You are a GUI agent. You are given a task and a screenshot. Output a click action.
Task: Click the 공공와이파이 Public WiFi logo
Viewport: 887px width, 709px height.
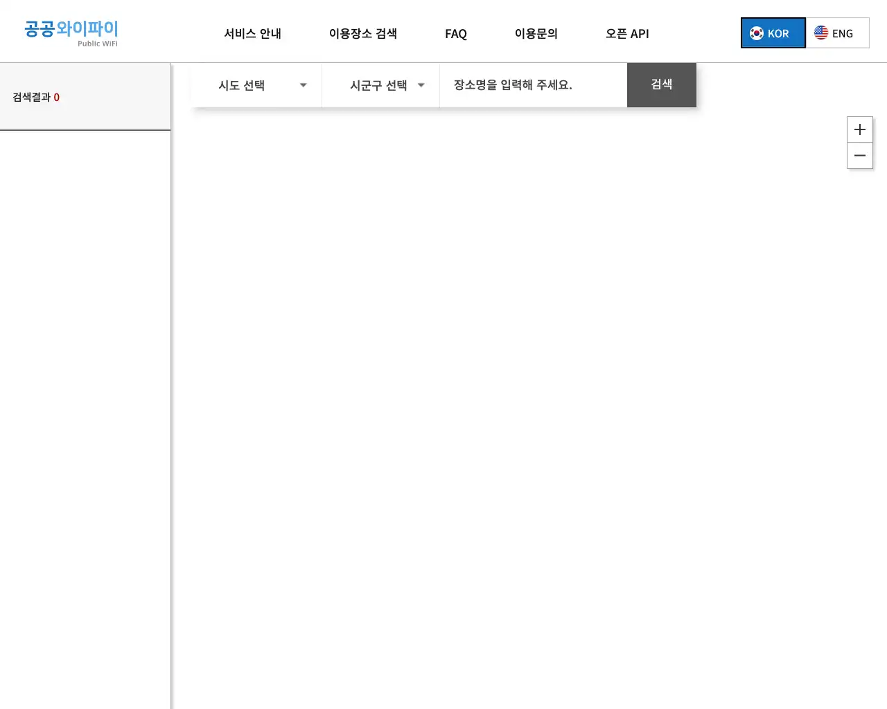click(71, 33)
